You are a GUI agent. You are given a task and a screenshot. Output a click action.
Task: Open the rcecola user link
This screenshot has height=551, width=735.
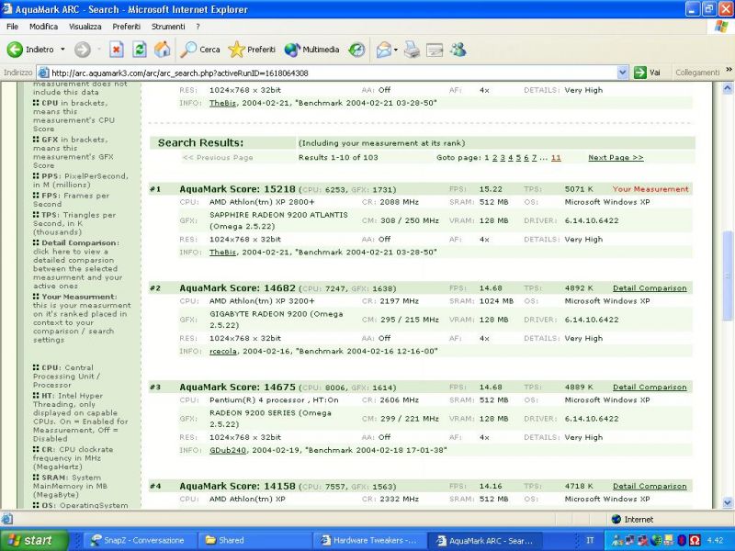tap(222, 351)
